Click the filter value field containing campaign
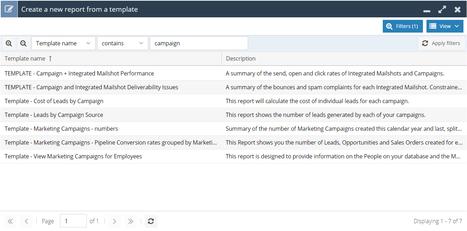 coord(199,43)
